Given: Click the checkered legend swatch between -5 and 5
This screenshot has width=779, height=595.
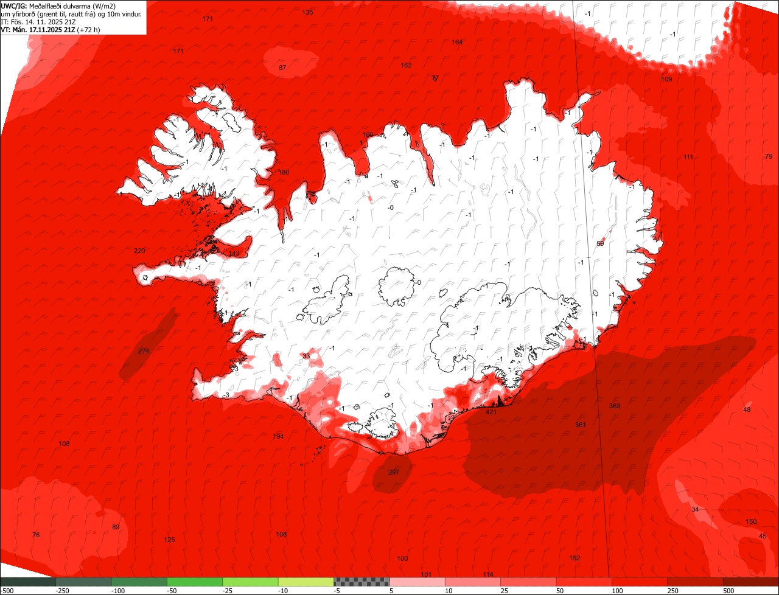Looking at the screenshot, I should [362, 582].
